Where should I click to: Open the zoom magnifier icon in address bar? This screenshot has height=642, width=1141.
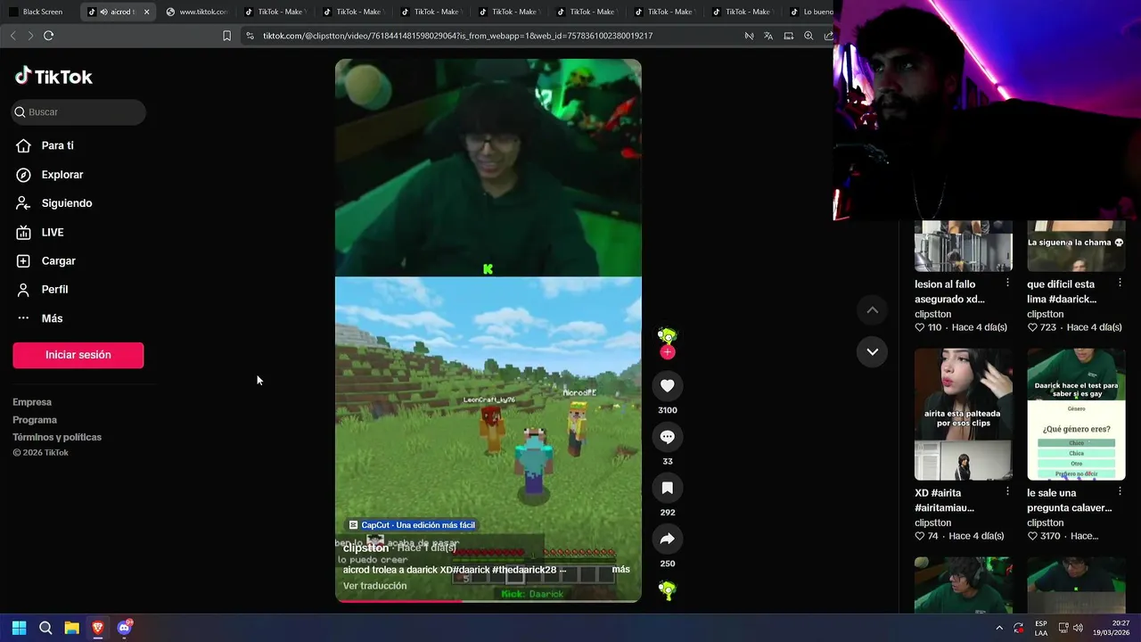point(809,36)
